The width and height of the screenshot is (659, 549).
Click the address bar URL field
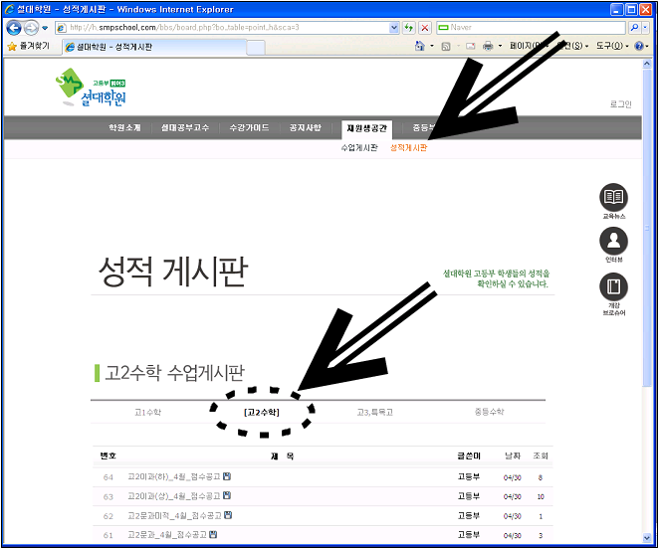click(223, 28)
